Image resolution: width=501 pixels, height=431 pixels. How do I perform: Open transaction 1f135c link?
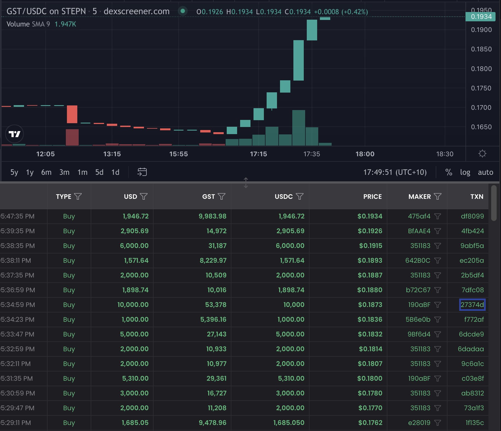475,423
